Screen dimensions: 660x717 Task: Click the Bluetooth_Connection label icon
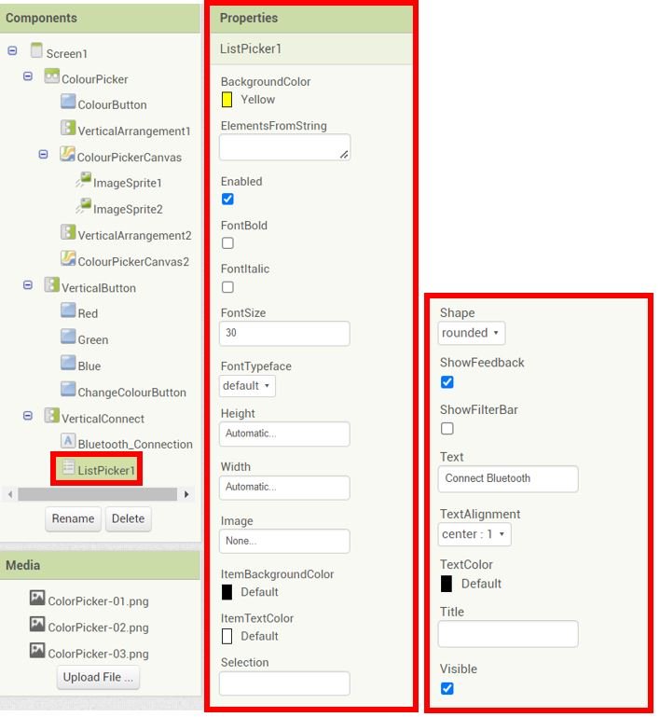[x=68, y=441]
